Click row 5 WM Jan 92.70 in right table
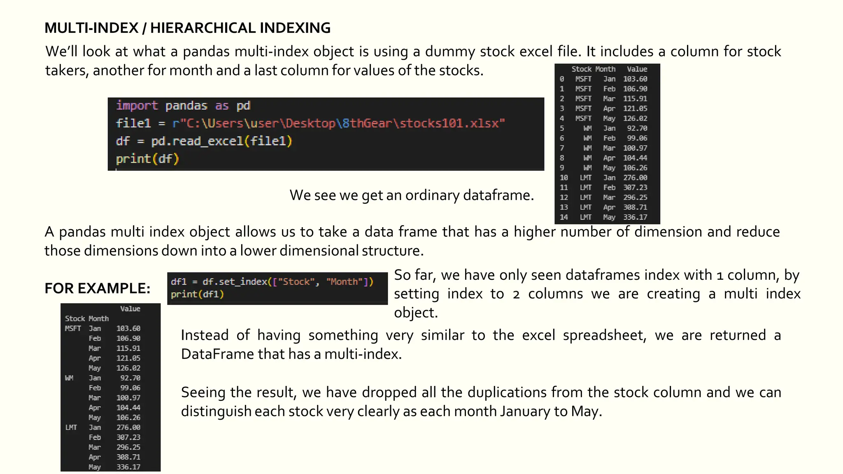Viewport: 843px width, 474px height. coord(603,128)
